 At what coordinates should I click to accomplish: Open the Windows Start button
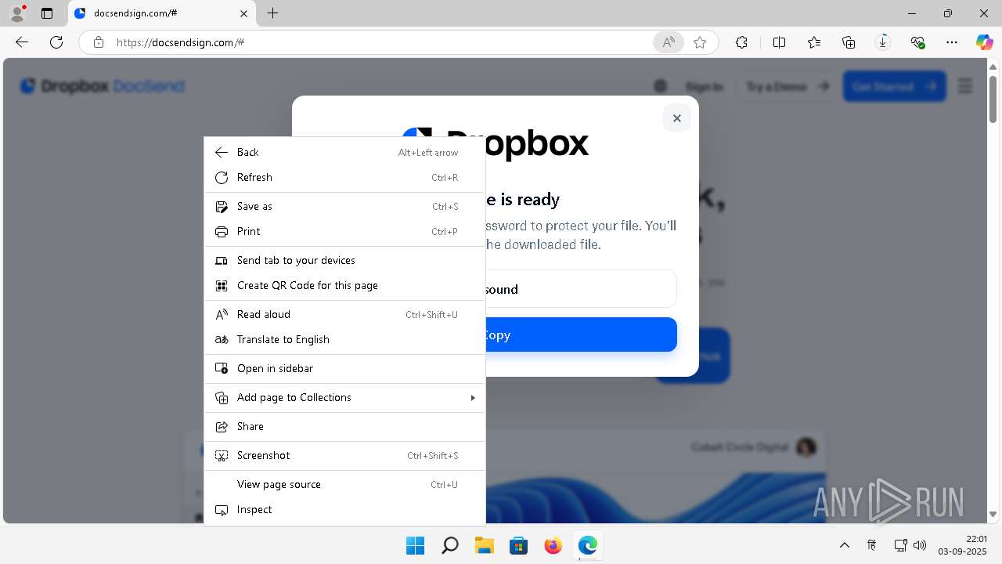415,545
